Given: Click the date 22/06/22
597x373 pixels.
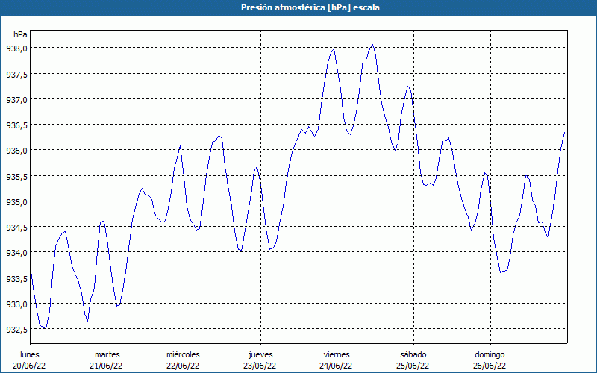Looking at the screenshot, I should pyautogui.click(x=183, y=366).
